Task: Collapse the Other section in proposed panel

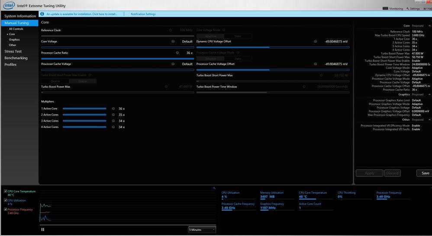Action: click(x=429, y=120)
